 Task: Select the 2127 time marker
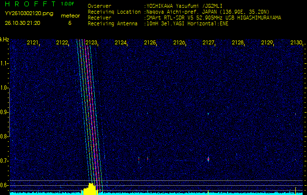coord(208,43)
